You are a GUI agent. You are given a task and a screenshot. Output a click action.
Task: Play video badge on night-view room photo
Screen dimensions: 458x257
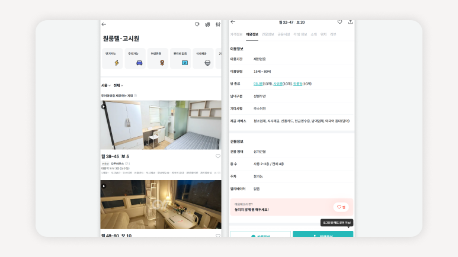(104, 186)
